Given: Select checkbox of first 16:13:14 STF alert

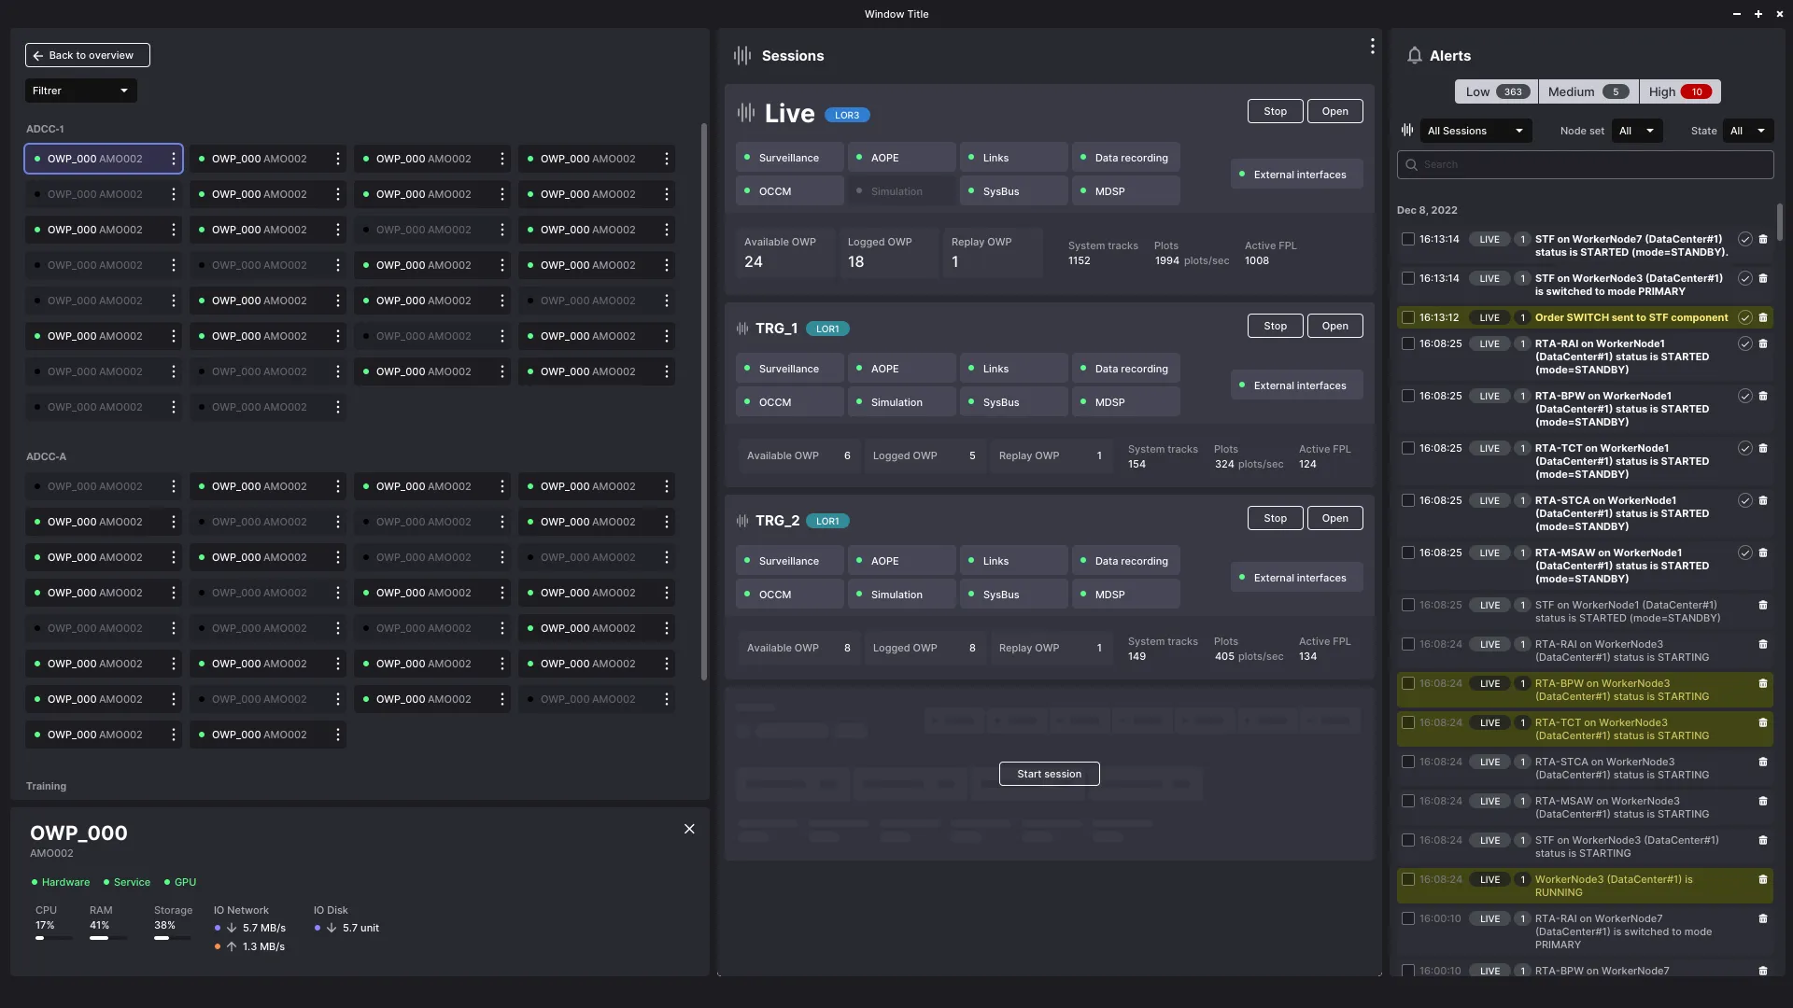Looking at the screenshot, I should (1408, 240).
